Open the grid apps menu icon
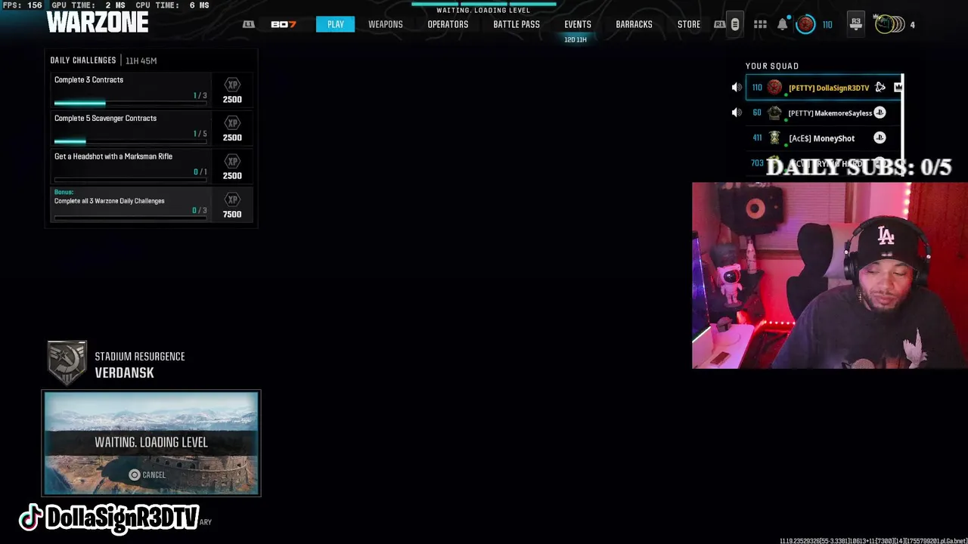968x544 pixels. pos(760,24)
